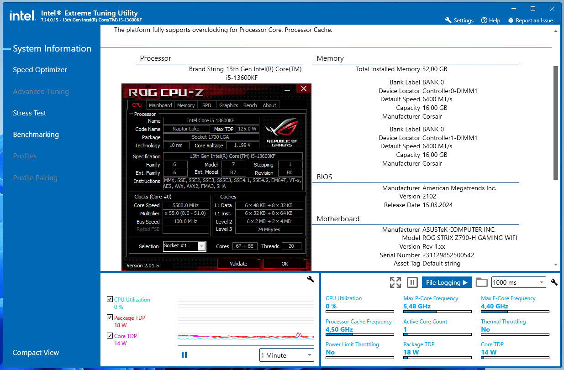The width and height of the screenshot is (564, 370).
Task: Pause the graph playback
Action: coord(184,354)
